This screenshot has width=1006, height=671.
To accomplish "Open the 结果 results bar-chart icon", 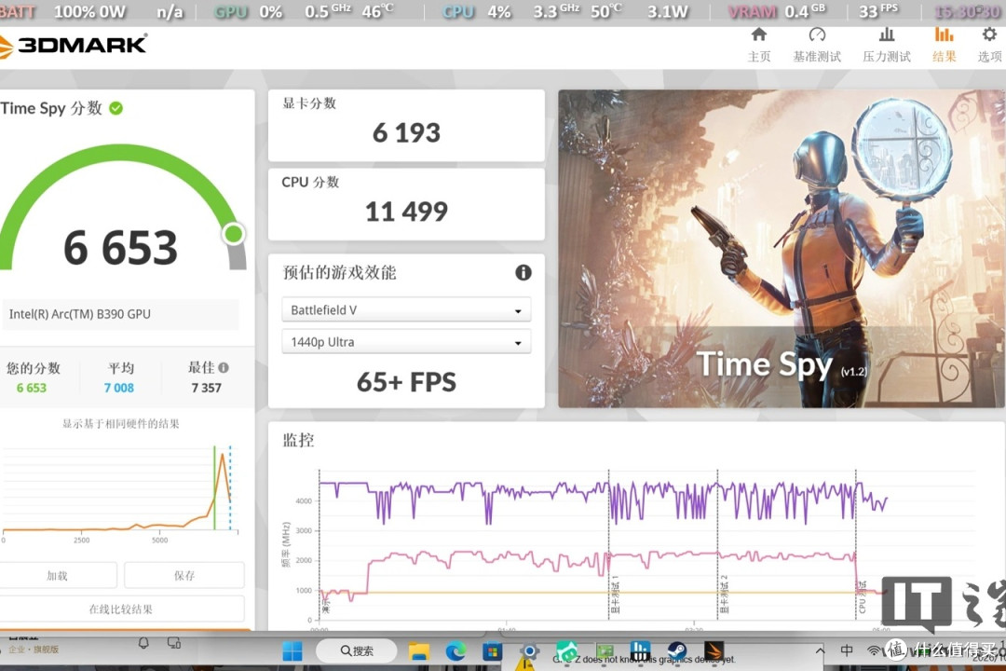I will click(x=944, y=34).
